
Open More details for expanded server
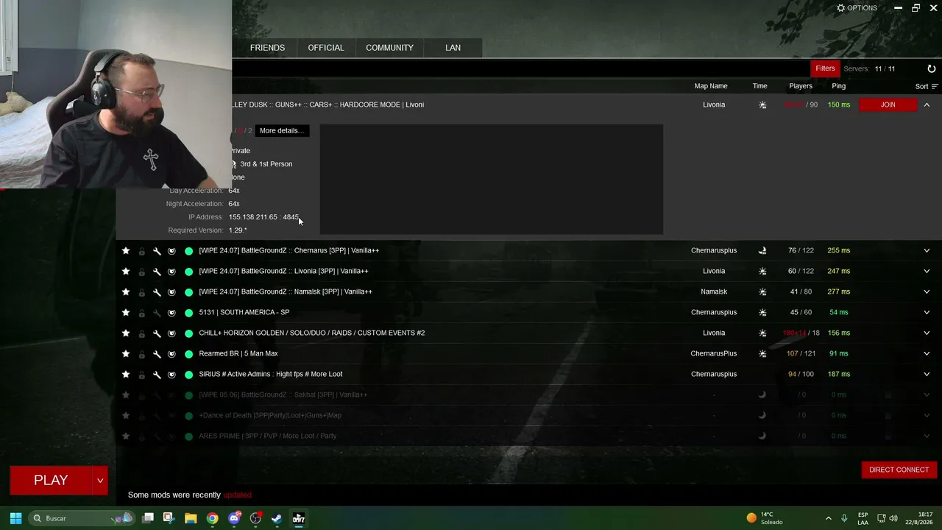[x=282, y=131]
